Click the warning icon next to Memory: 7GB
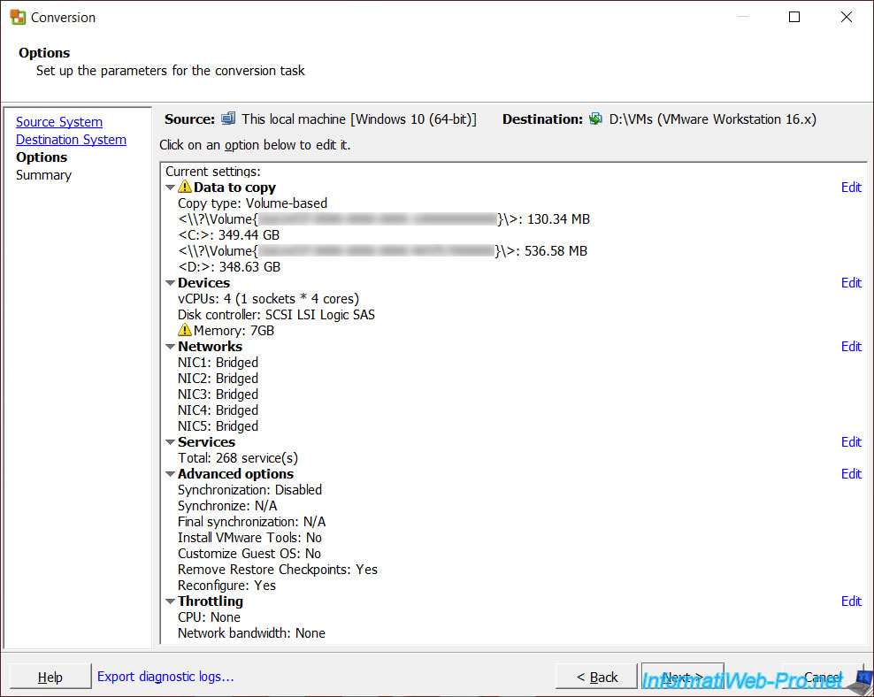874x697 pixels. tap(185, 331)
